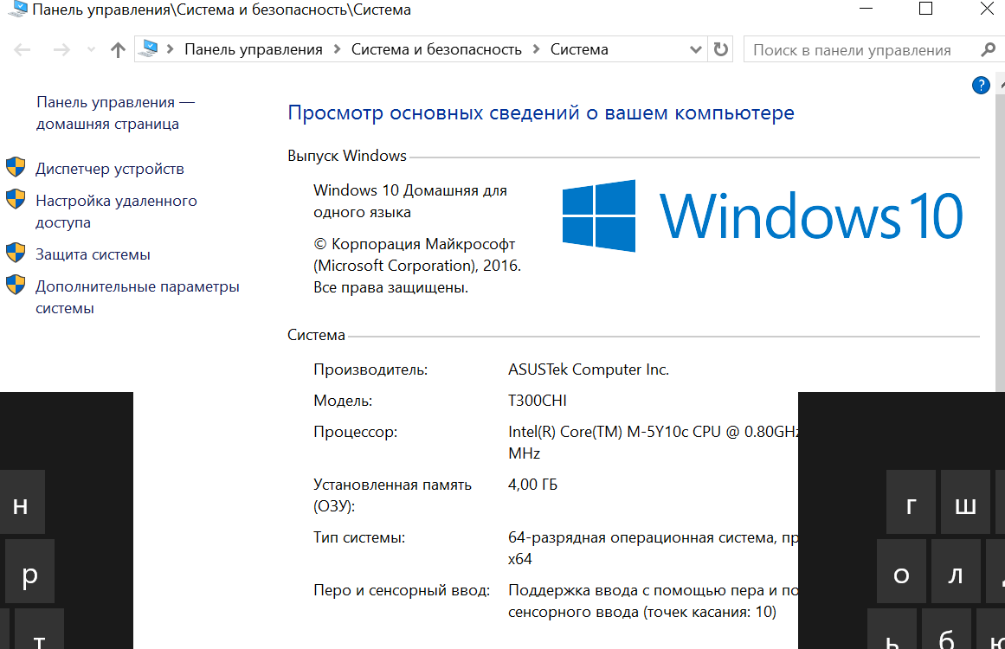The image size is (1005, 649).
Task: Click shield icon beside Дополнительные параметры системы
Action: point(16,285)
